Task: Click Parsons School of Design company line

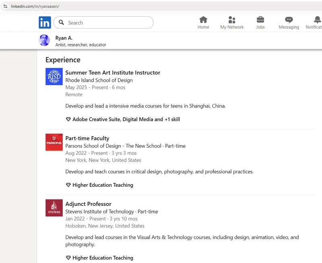Action: point(126,146)
